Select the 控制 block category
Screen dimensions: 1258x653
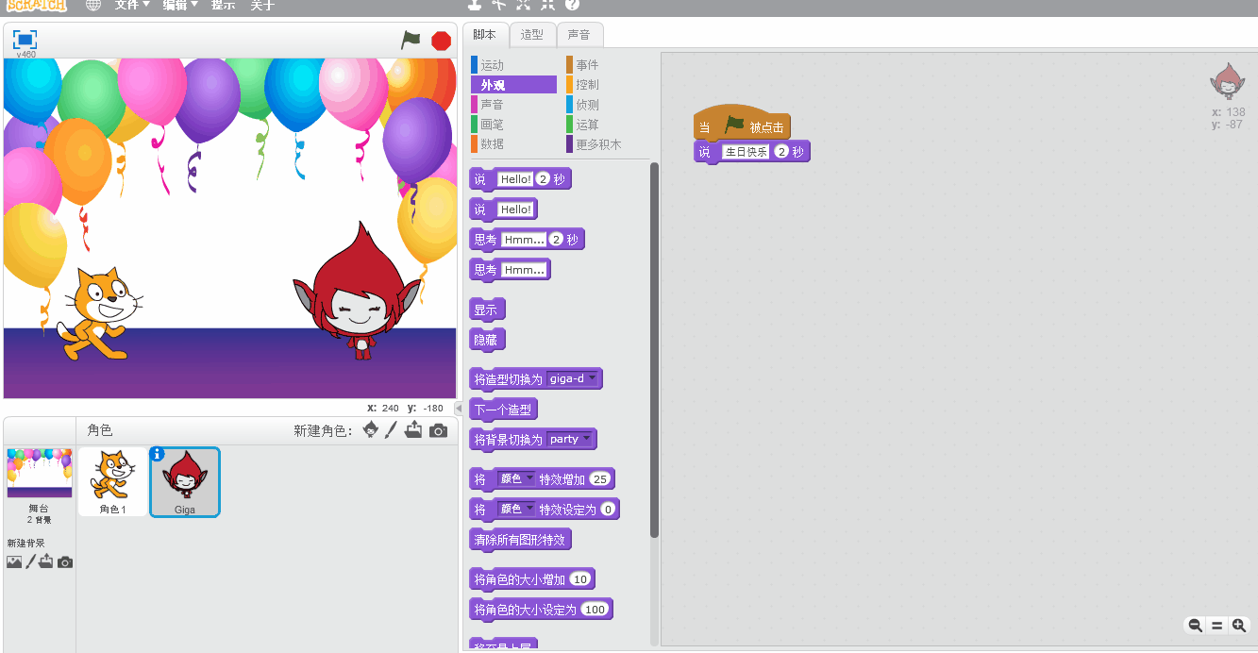608,85
